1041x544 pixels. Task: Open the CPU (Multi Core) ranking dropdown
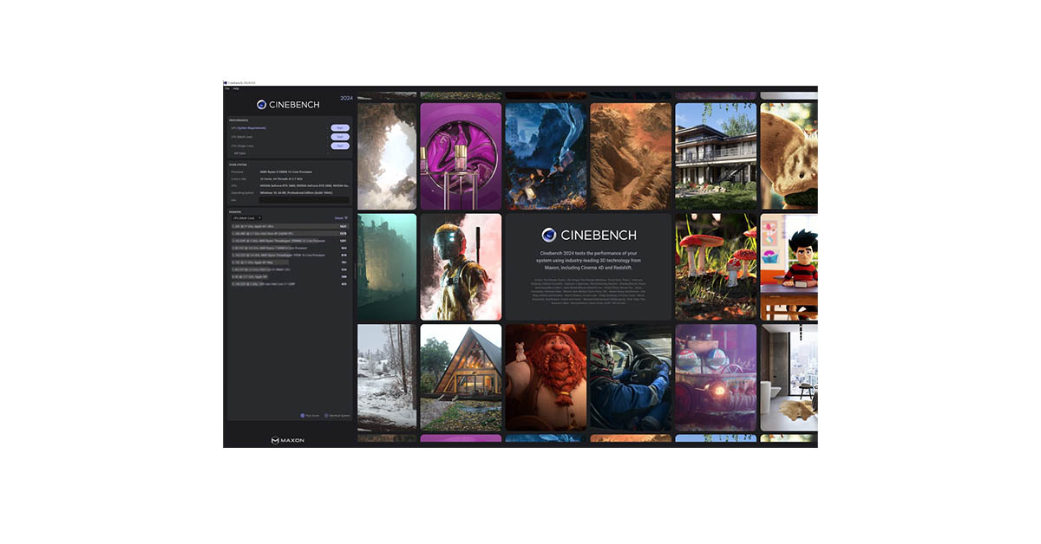pyautogui.click(x=247, y=218)
